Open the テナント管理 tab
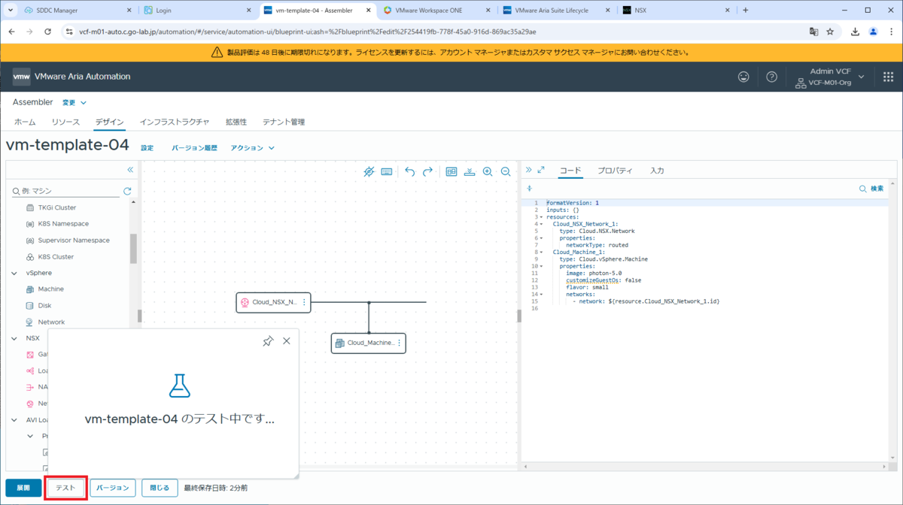Image resolution: width=903 pixels, height=505 pixels. point(284,122)
